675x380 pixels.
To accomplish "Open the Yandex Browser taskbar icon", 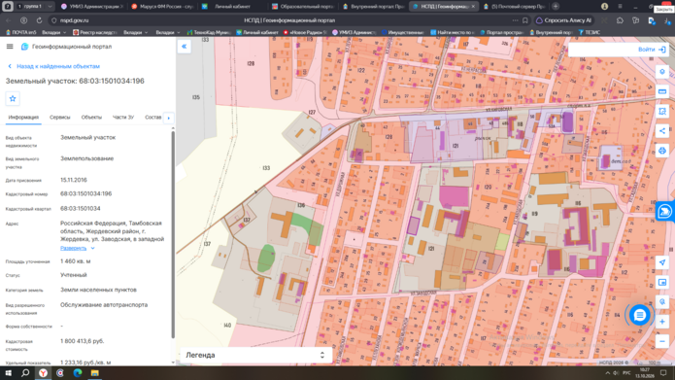I will (43, 373).
